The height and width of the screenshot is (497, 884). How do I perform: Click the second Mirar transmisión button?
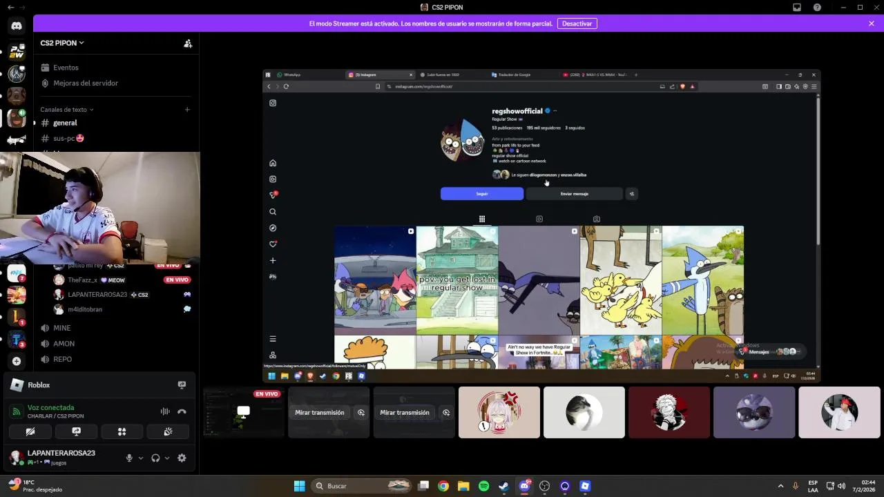pyautogui.click(x=405, y=413)
